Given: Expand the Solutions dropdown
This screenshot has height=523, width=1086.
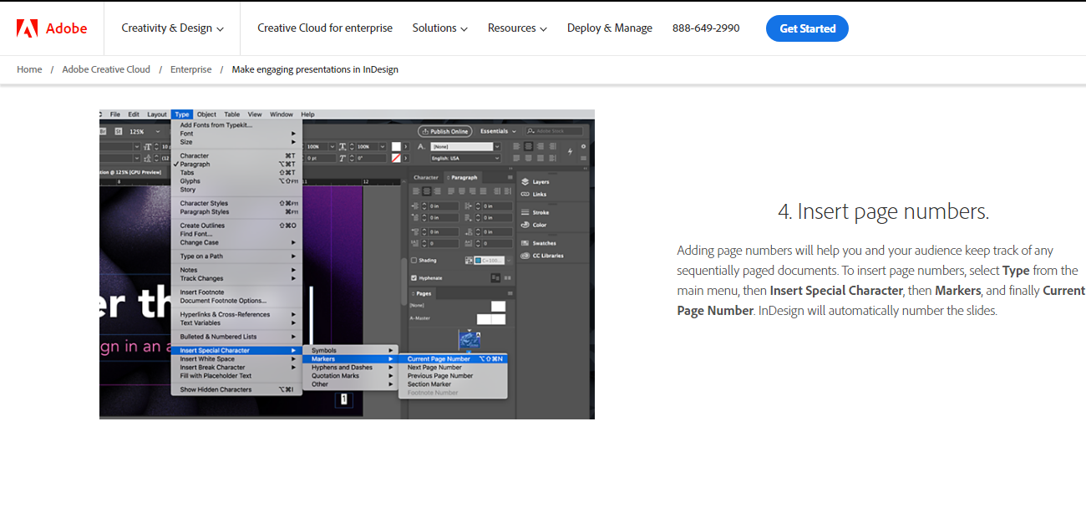Looking at the screenshot, I should click(x=439, y=28).
